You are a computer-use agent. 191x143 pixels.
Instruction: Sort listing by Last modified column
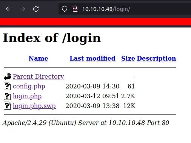(x=92, y=58)
